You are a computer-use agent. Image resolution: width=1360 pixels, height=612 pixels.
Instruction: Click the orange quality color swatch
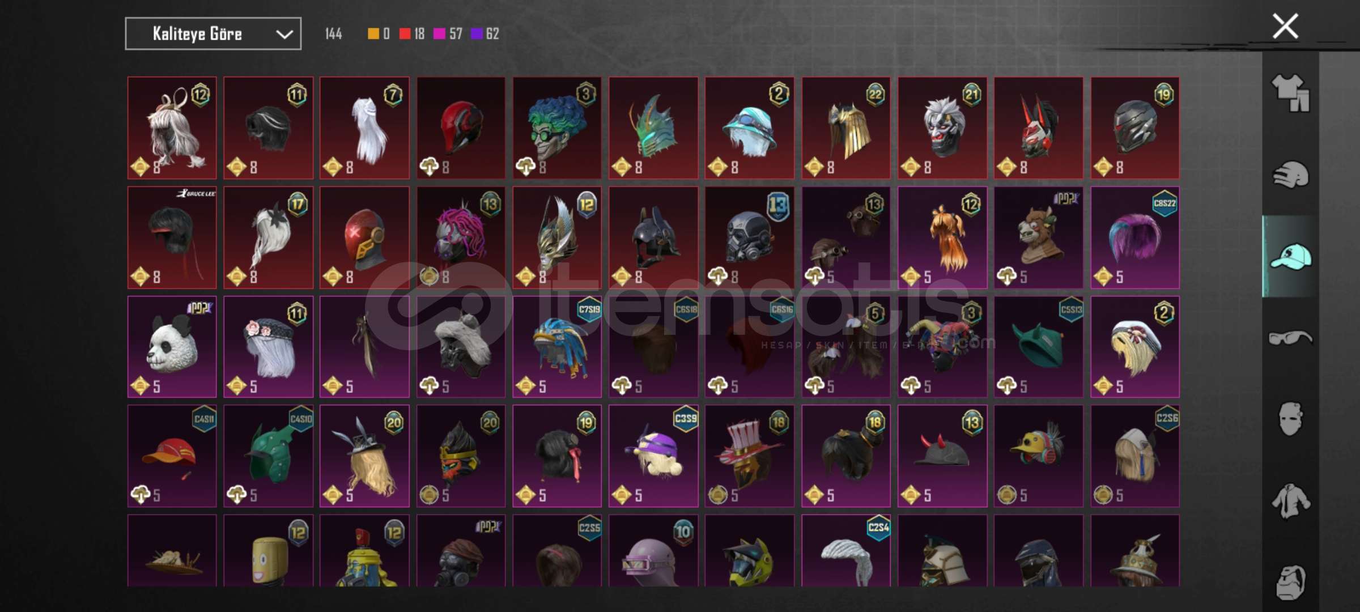click(x=373, y=34)
